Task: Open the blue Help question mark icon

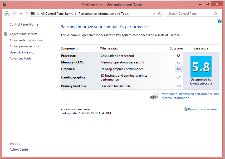Action: (220, 21)
